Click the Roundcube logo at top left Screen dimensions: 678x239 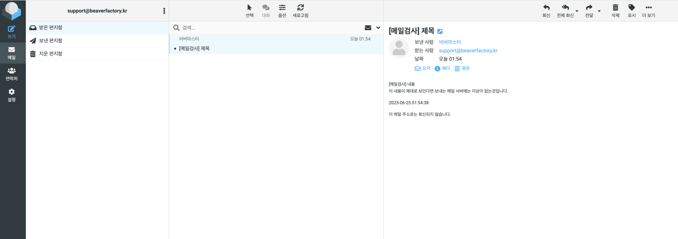pos(11,11)
